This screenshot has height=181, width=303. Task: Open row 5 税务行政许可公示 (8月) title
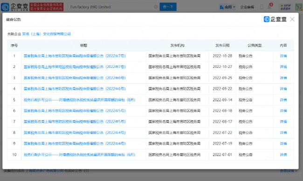click(79, 100)
